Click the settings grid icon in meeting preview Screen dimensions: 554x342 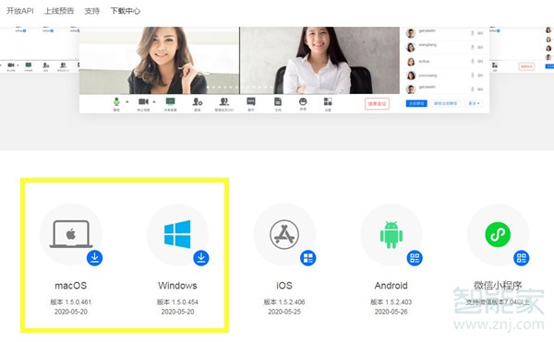(x=328, y=102)
